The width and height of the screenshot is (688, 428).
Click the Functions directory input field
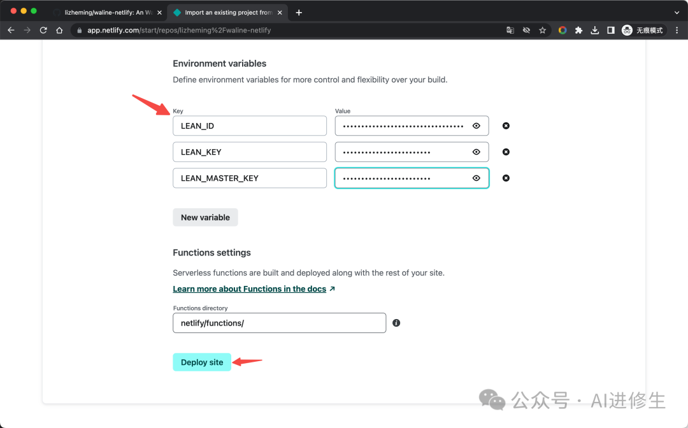pos(279,323)
